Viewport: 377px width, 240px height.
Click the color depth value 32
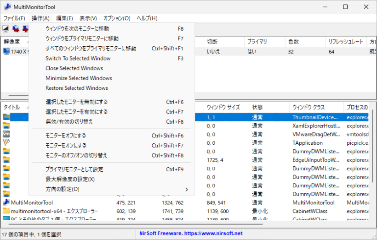[291, 51]
